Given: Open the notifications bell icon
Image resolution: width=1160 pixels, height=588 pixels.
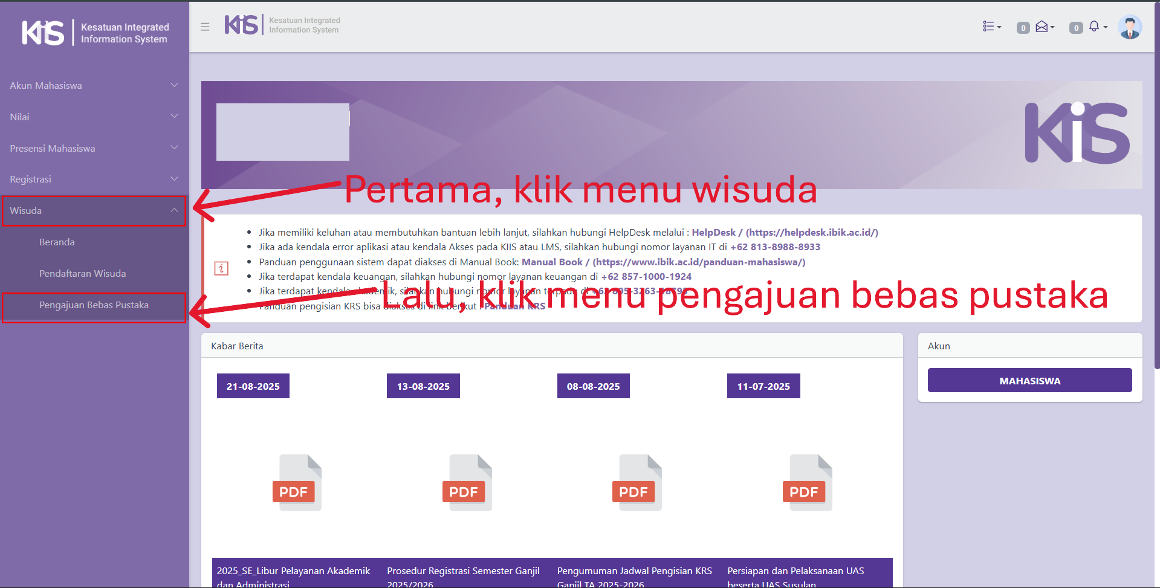Looking at the screenshot, I should (x=1095, y=27).
